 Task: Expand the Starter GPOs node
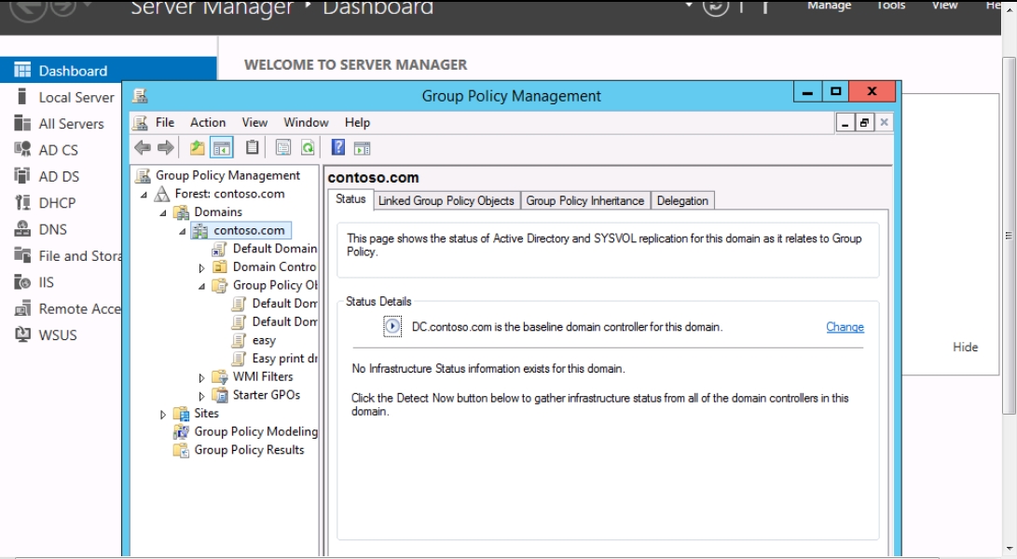pos(201,396)
